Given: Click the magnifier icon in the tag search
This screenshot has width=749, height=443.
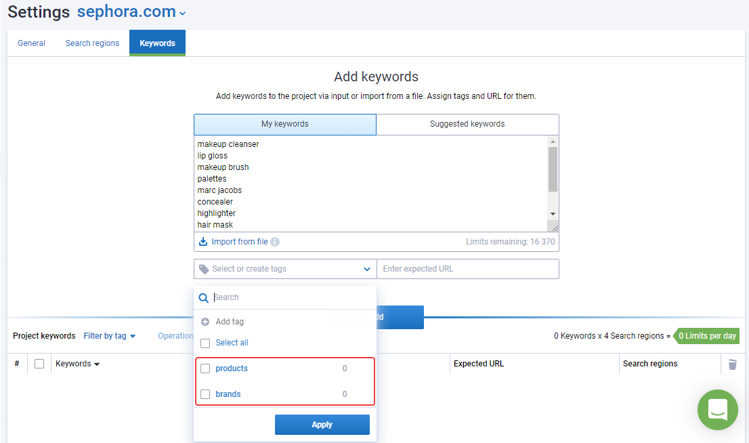Looking at the screenshot, I should 203,298.
